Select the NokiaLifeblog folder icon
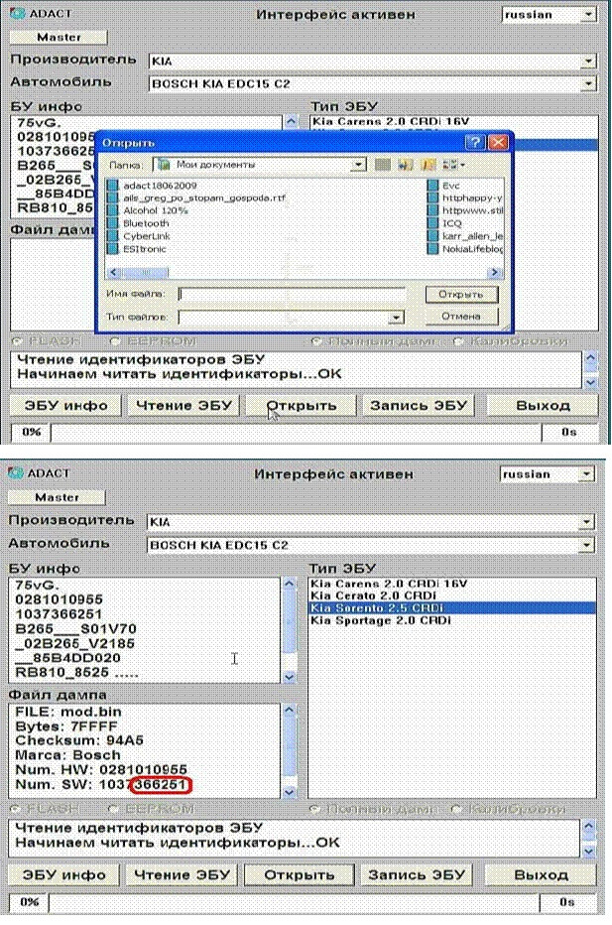The height and width of the screenshot is (925, 612). coord(432,249)
